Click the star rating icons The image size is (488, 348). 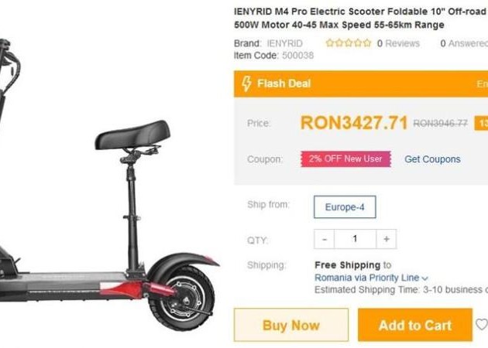[349, 43]
